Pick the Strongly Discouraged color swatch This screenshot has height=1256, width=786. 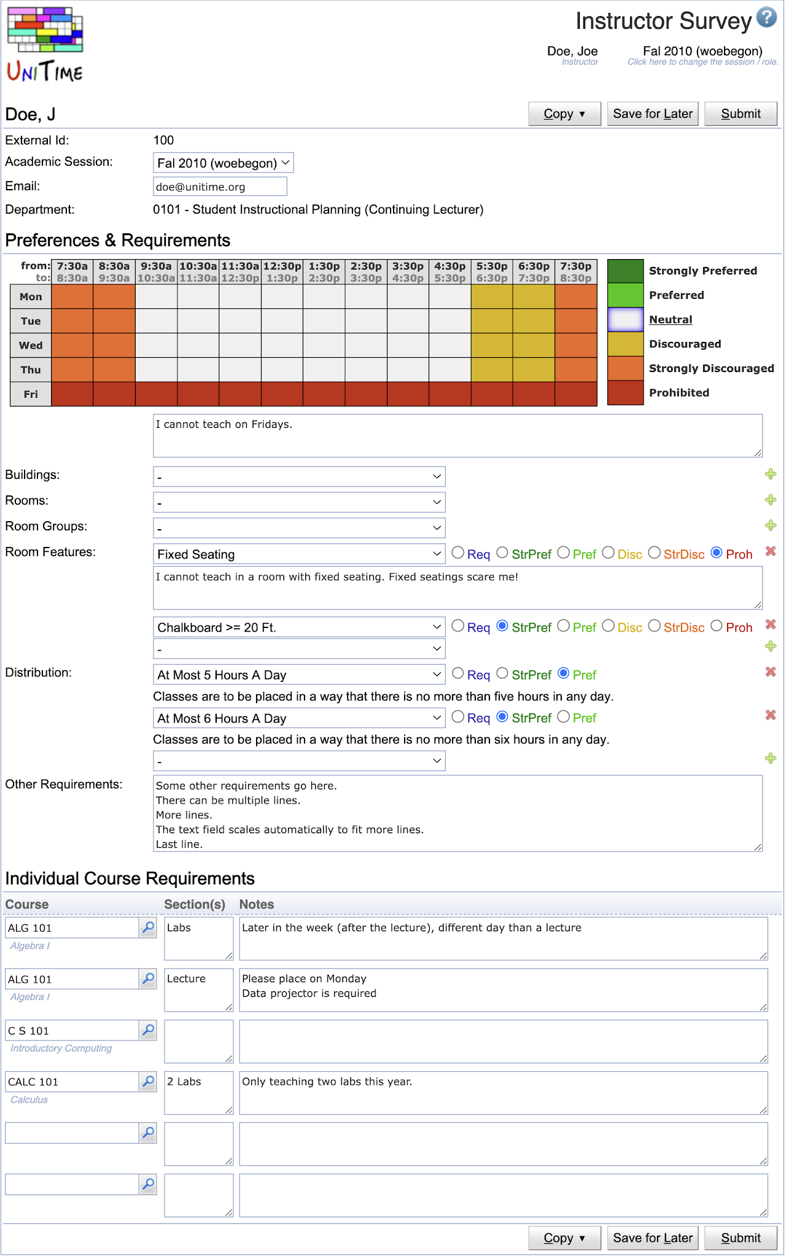point(625,368)
